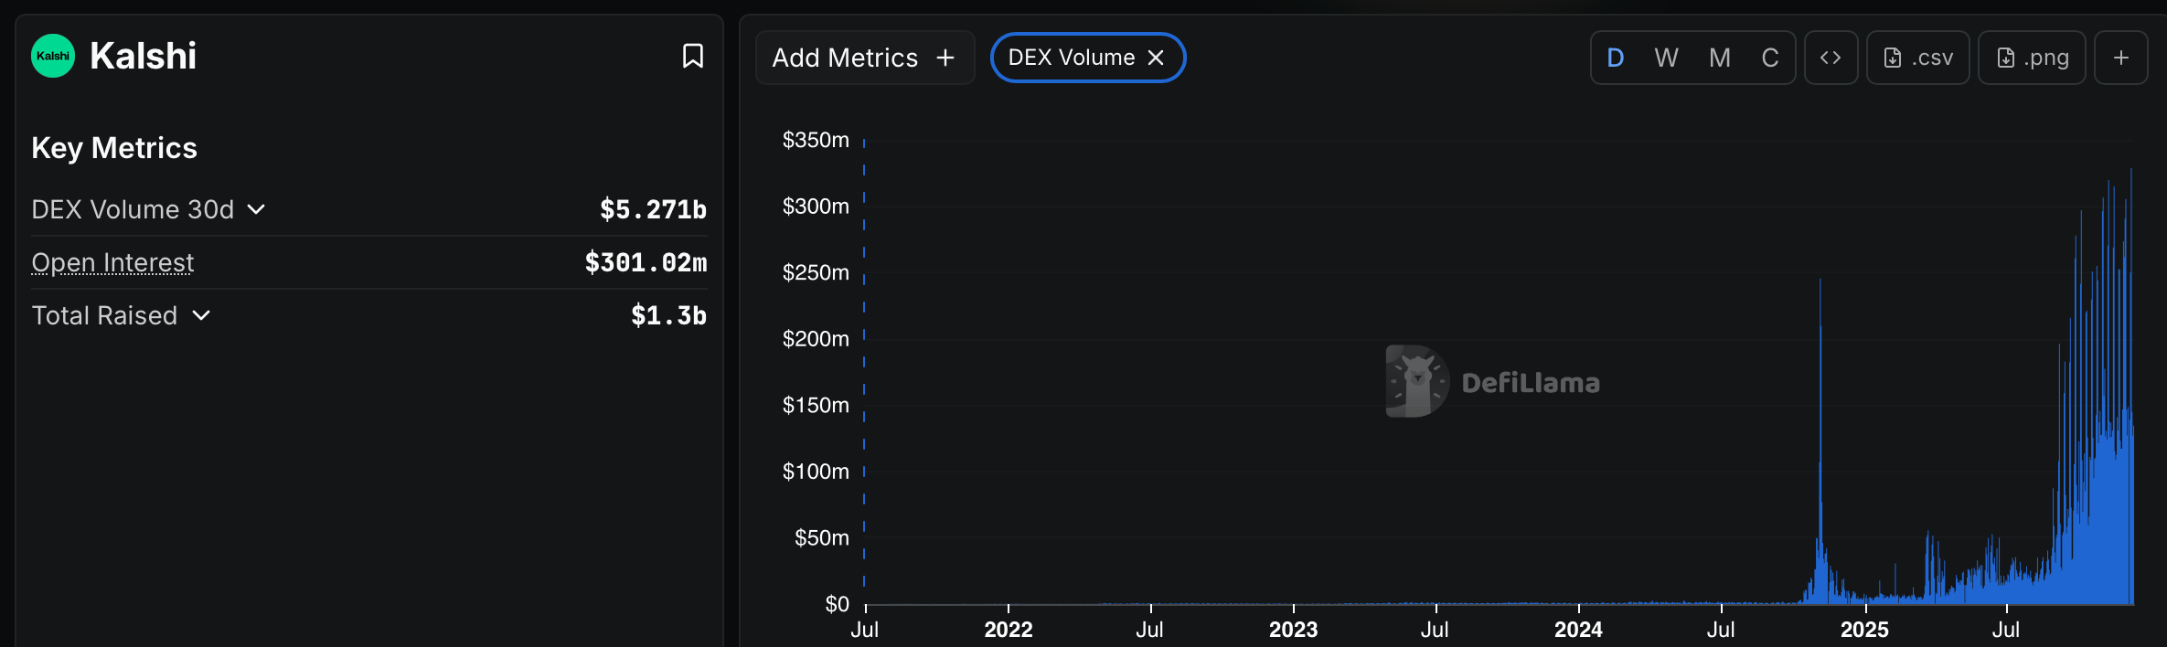Viewport: 2167px width, 647px height.
Task: Expand the DEX Volume 30d dropdown
Action: point(256,209)
